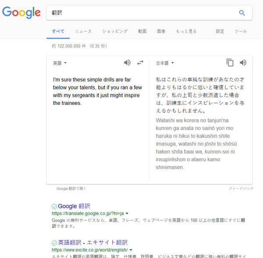Open the もっと見る menu
This screenshot has height=258, width=263.
pyautogui.click(x=186, y=32)
